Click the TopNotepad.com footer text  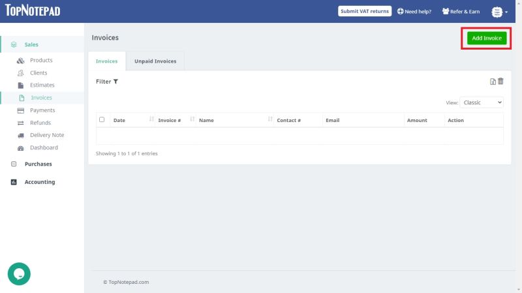coord(126,282)
